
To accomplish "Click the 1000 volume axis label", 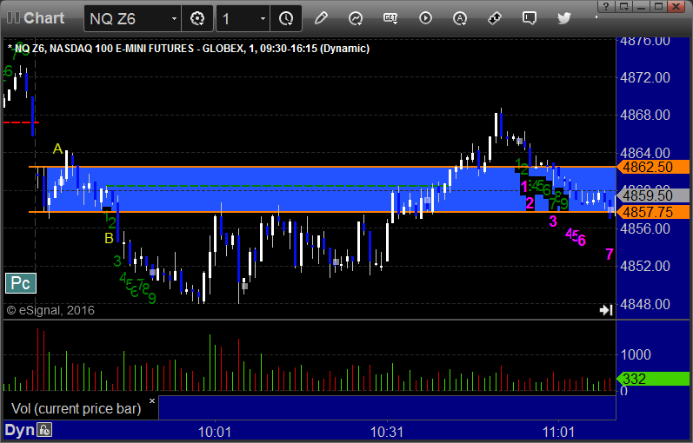I will pyautogui.click(x=636, y=354).
